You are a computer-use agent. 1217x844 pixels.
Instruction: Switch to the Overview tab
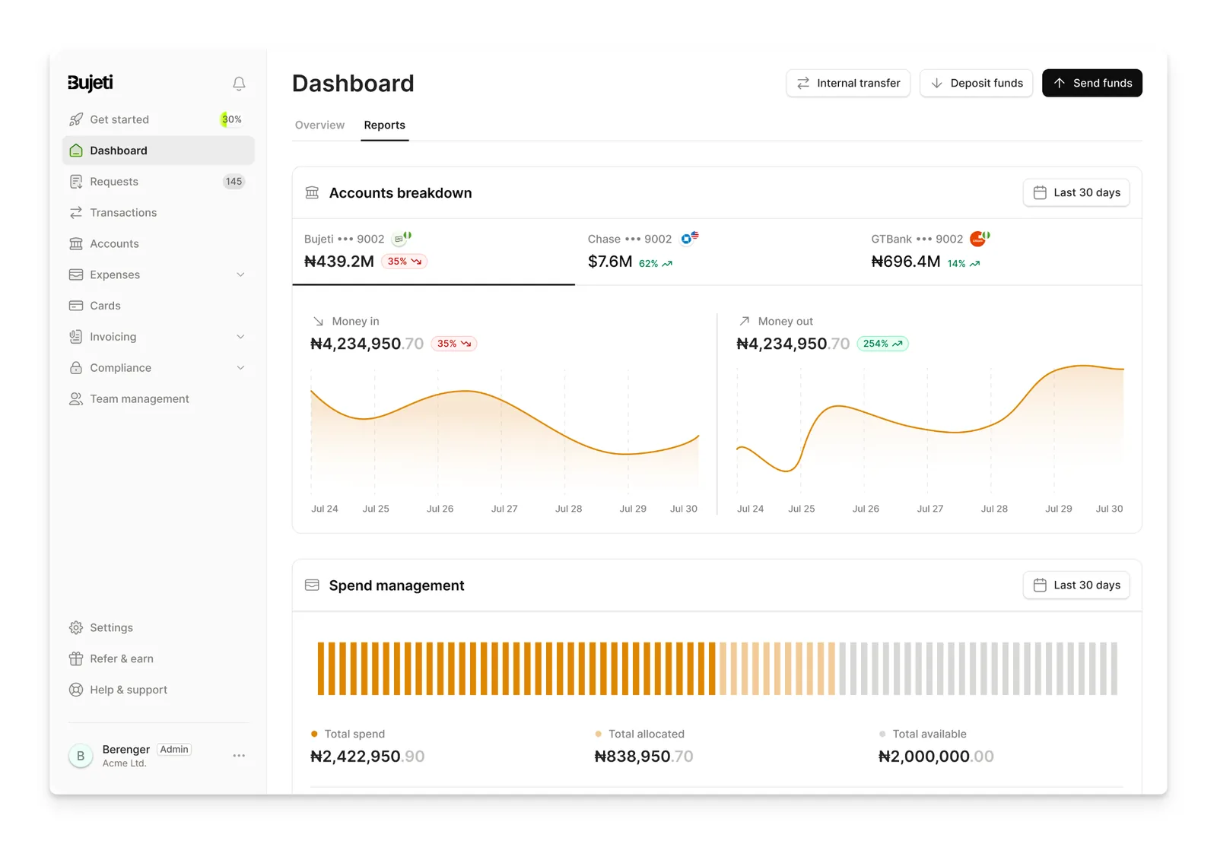[319, 125]
